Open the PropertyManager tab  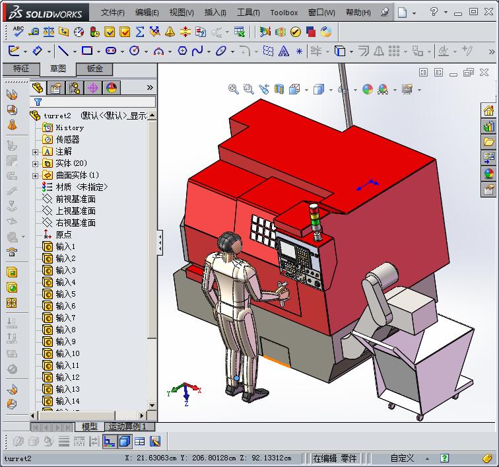point(56,88)
